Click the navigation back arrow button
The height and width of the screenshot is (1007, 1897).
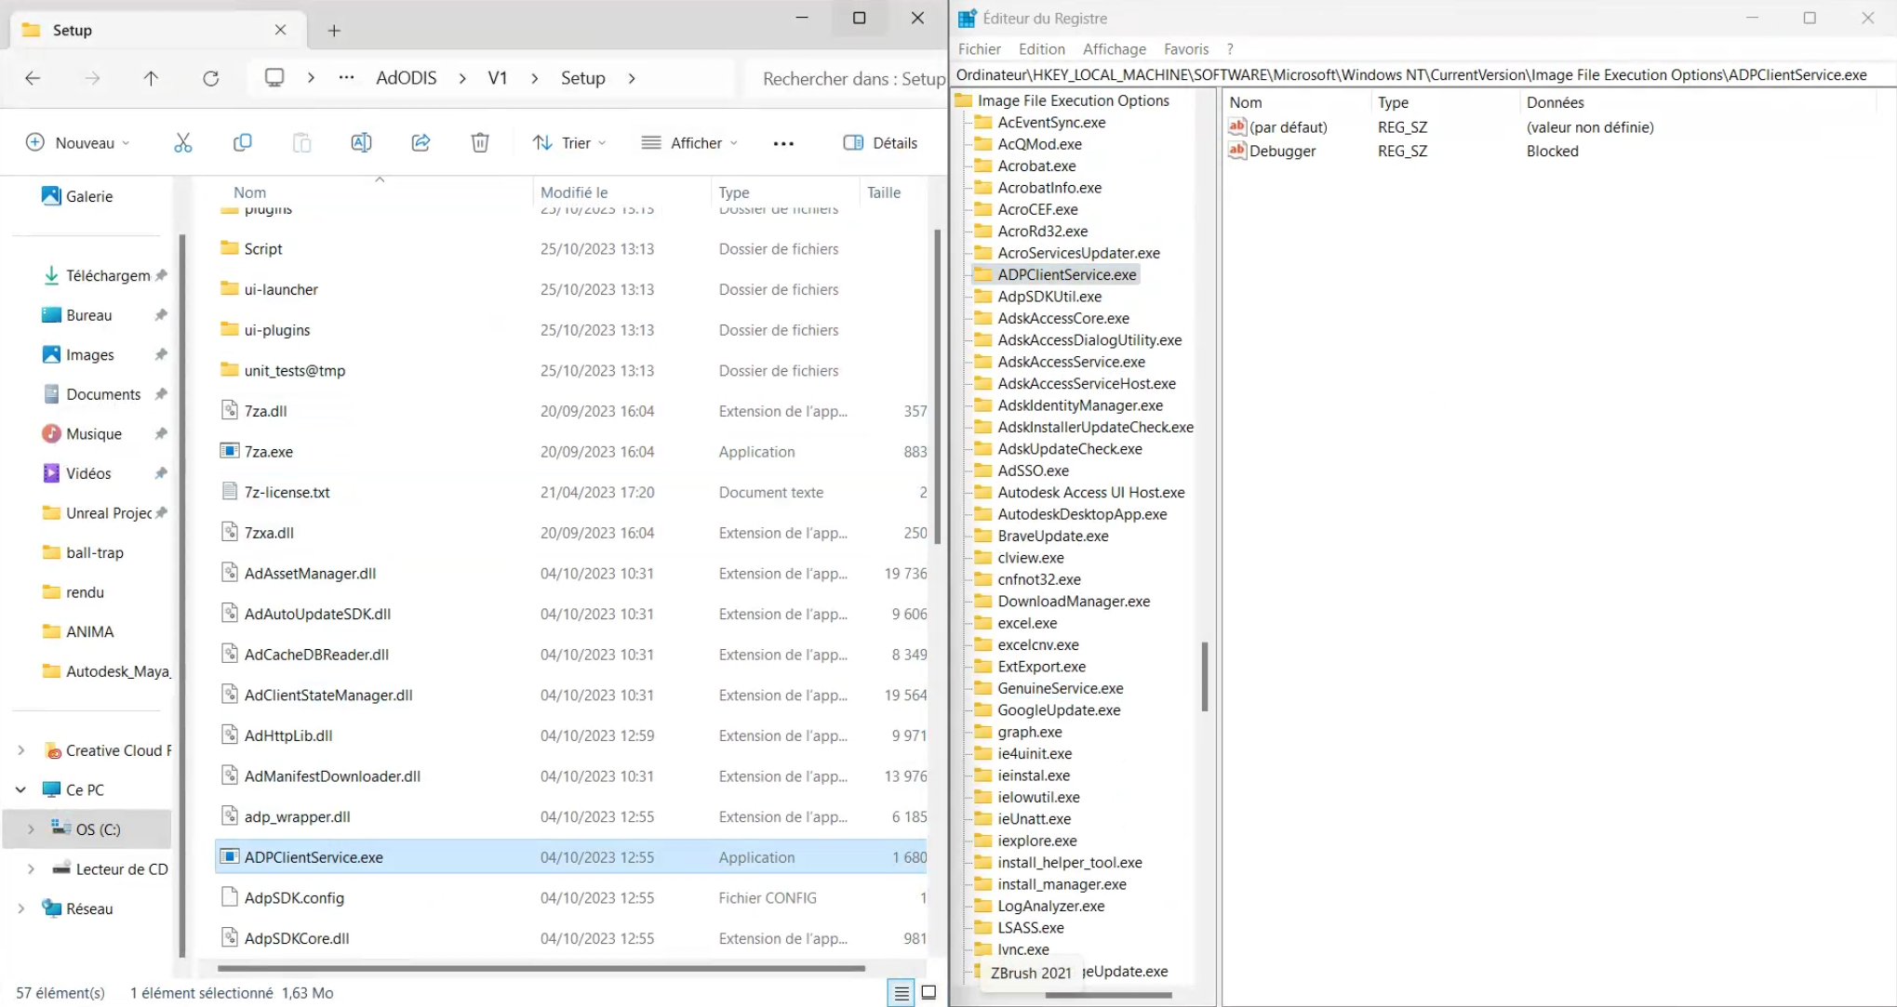coord(32,78)
